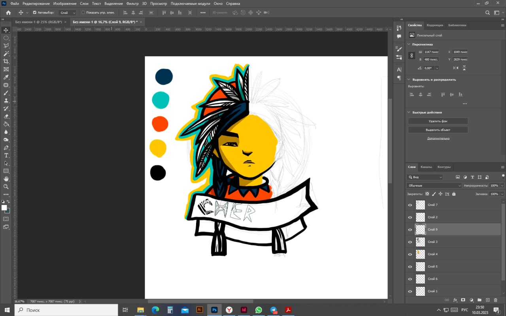
Task: Click the background color swatch
Action: (x=8, y=211)
